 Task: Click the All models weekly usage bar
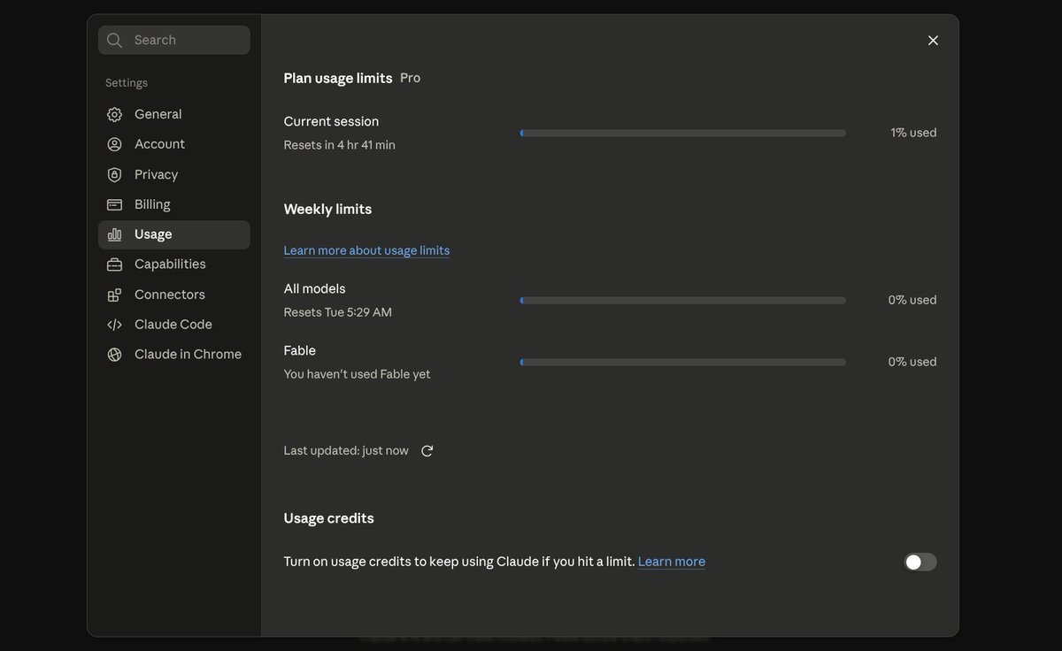682,300
